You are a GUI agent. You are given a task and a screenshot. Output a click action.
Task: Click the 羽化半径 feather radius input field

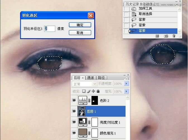pos(49,28)
